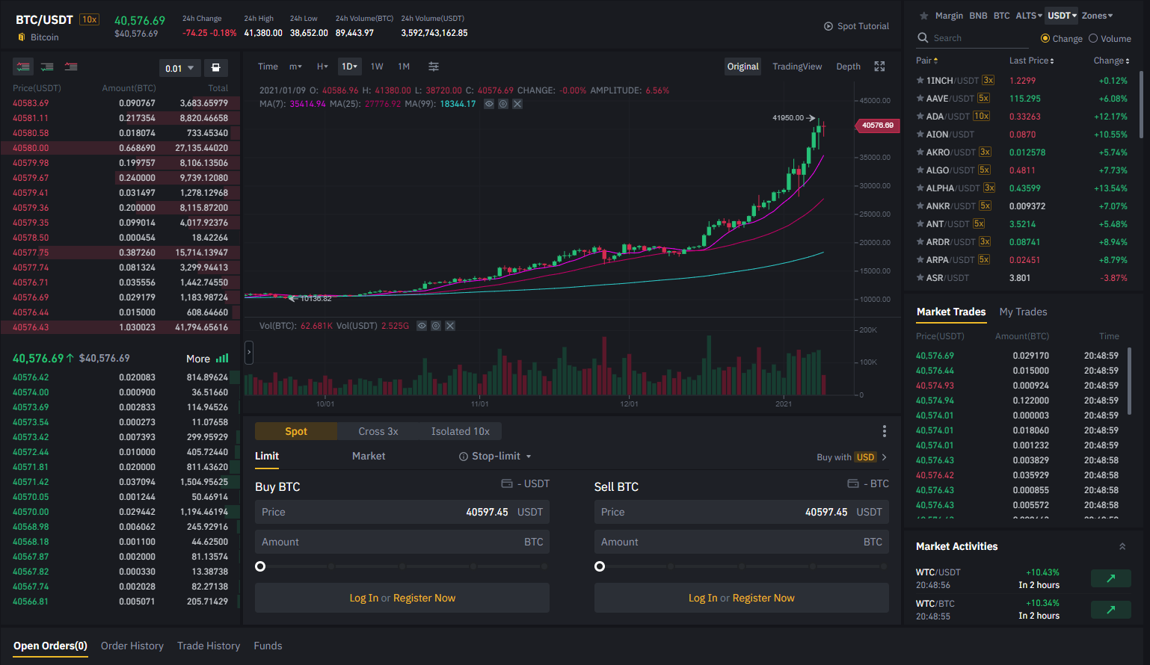Open the ALTS market dropdown
This screenshot has width=1150, height=665.
pyautogui.click(x=1029, y=16)
